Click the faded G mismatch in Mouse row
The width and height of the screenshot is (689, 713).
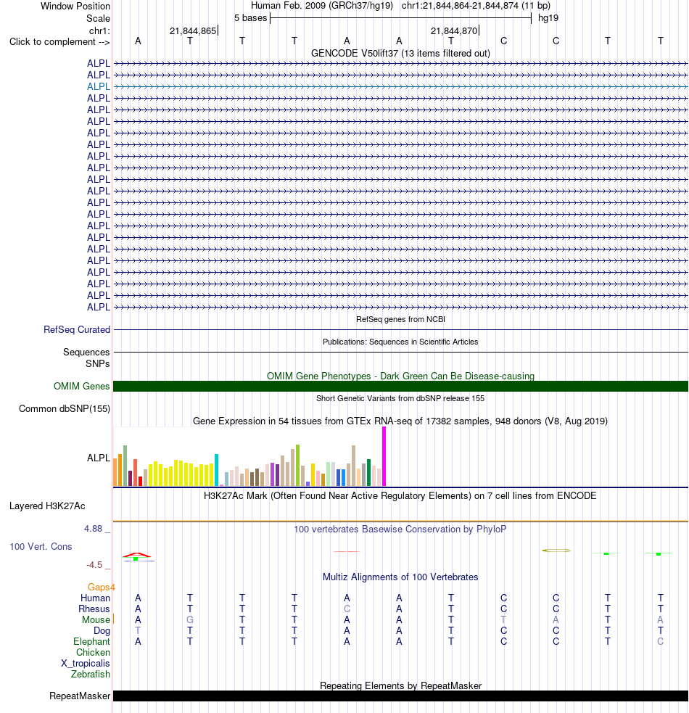click(x=190, y=619)
